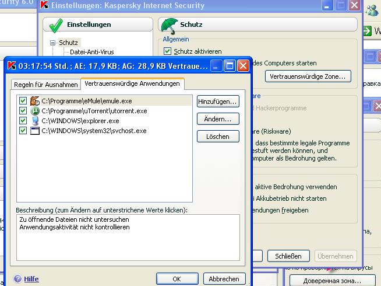Open the Hilfe link
This screenshot has width=381, height=286.
click(x=31, y=279)
